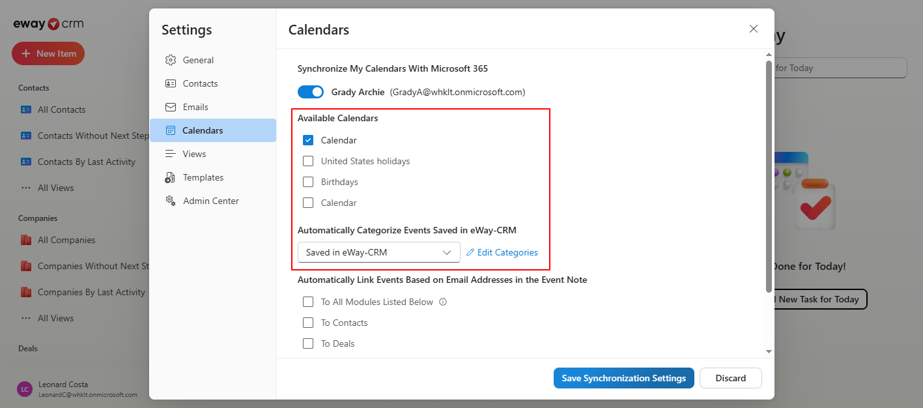Select the Calendars settings tab
This screenshot has width=923, height=408.
click(213, 130)
